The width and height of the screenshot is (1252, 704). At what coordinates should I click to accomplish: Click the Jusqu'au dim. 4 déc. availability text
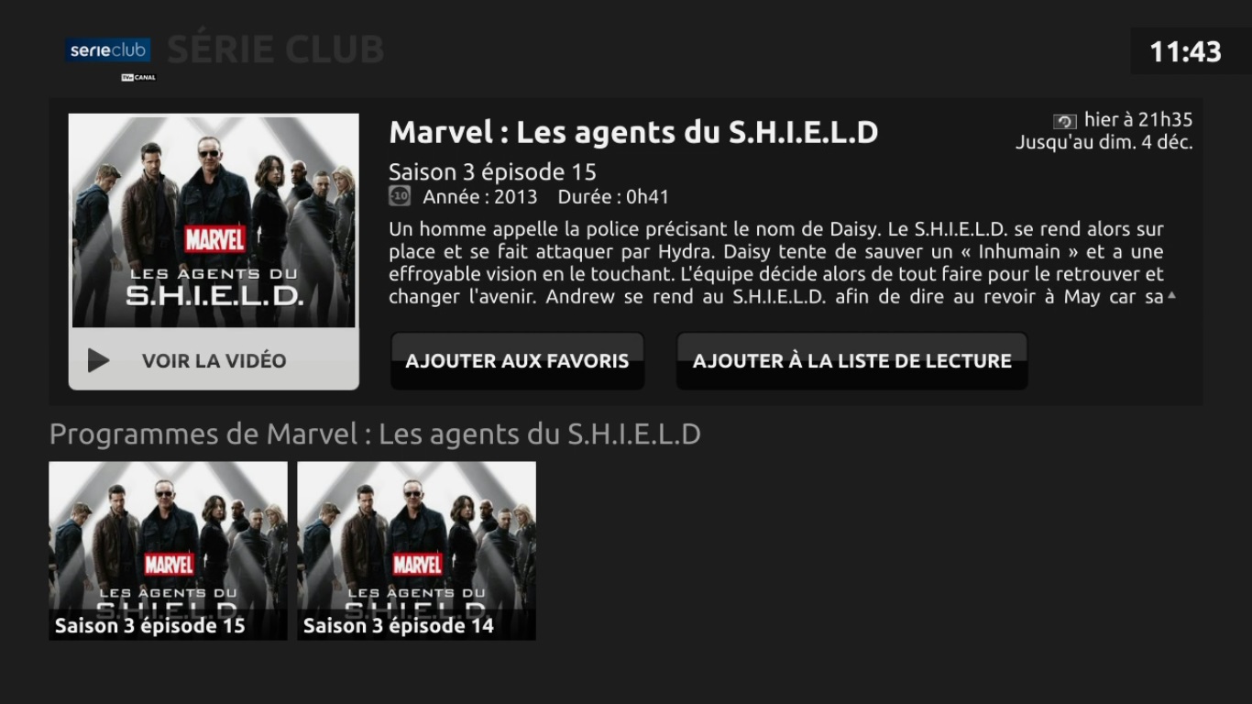click(x=1104, y=143)
